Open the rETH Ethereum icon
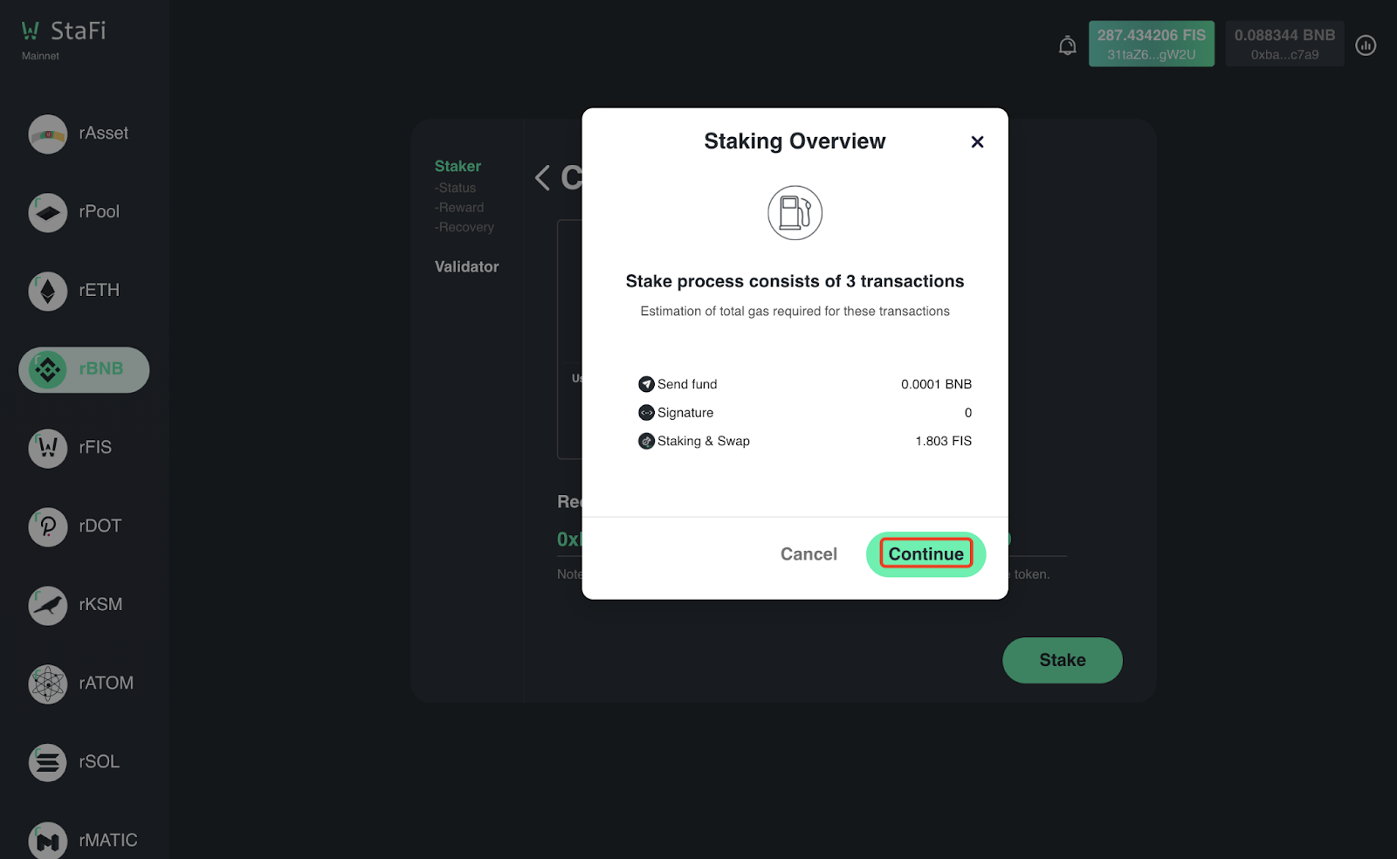 pyautogui.click(x=48, y=292)
